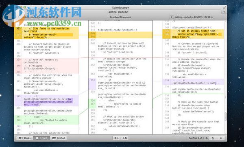The width and height of the screenshot is (244, 147).
Task: Jump to previous conflict with up arrow
Action: (213, 138)
